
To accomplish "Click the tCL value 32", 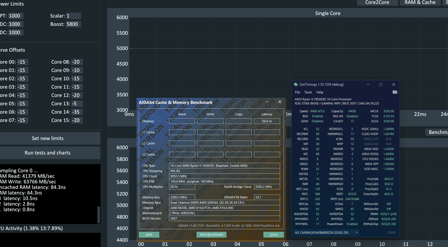I will (318, 129).
